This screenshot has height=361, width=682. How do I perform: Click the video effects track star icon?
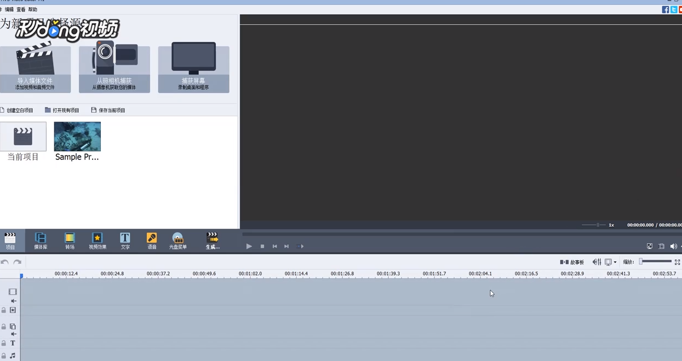(13, 311)
